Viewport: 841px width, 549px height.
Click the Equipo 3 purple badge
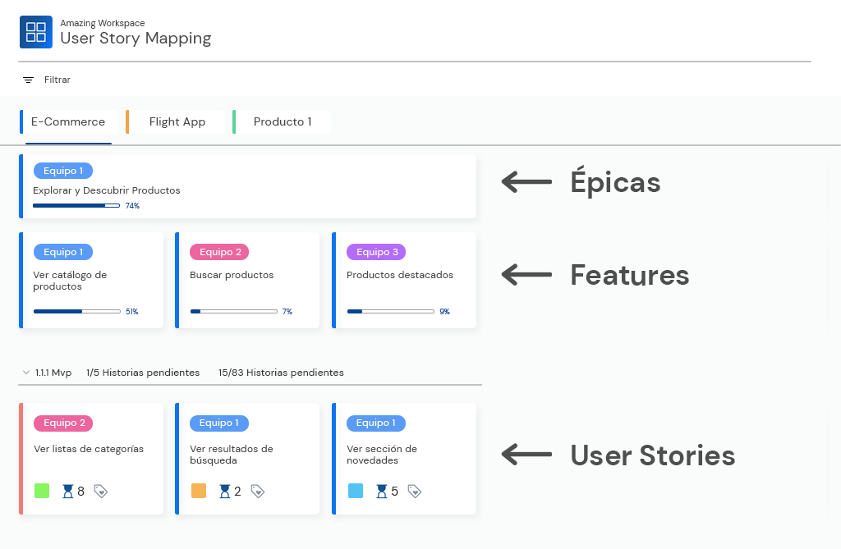(376, 252)
